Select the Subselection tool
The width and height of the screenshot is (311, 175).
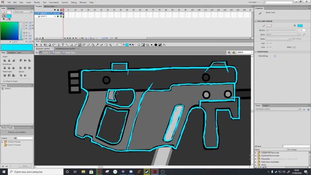(x=41, y=45)
